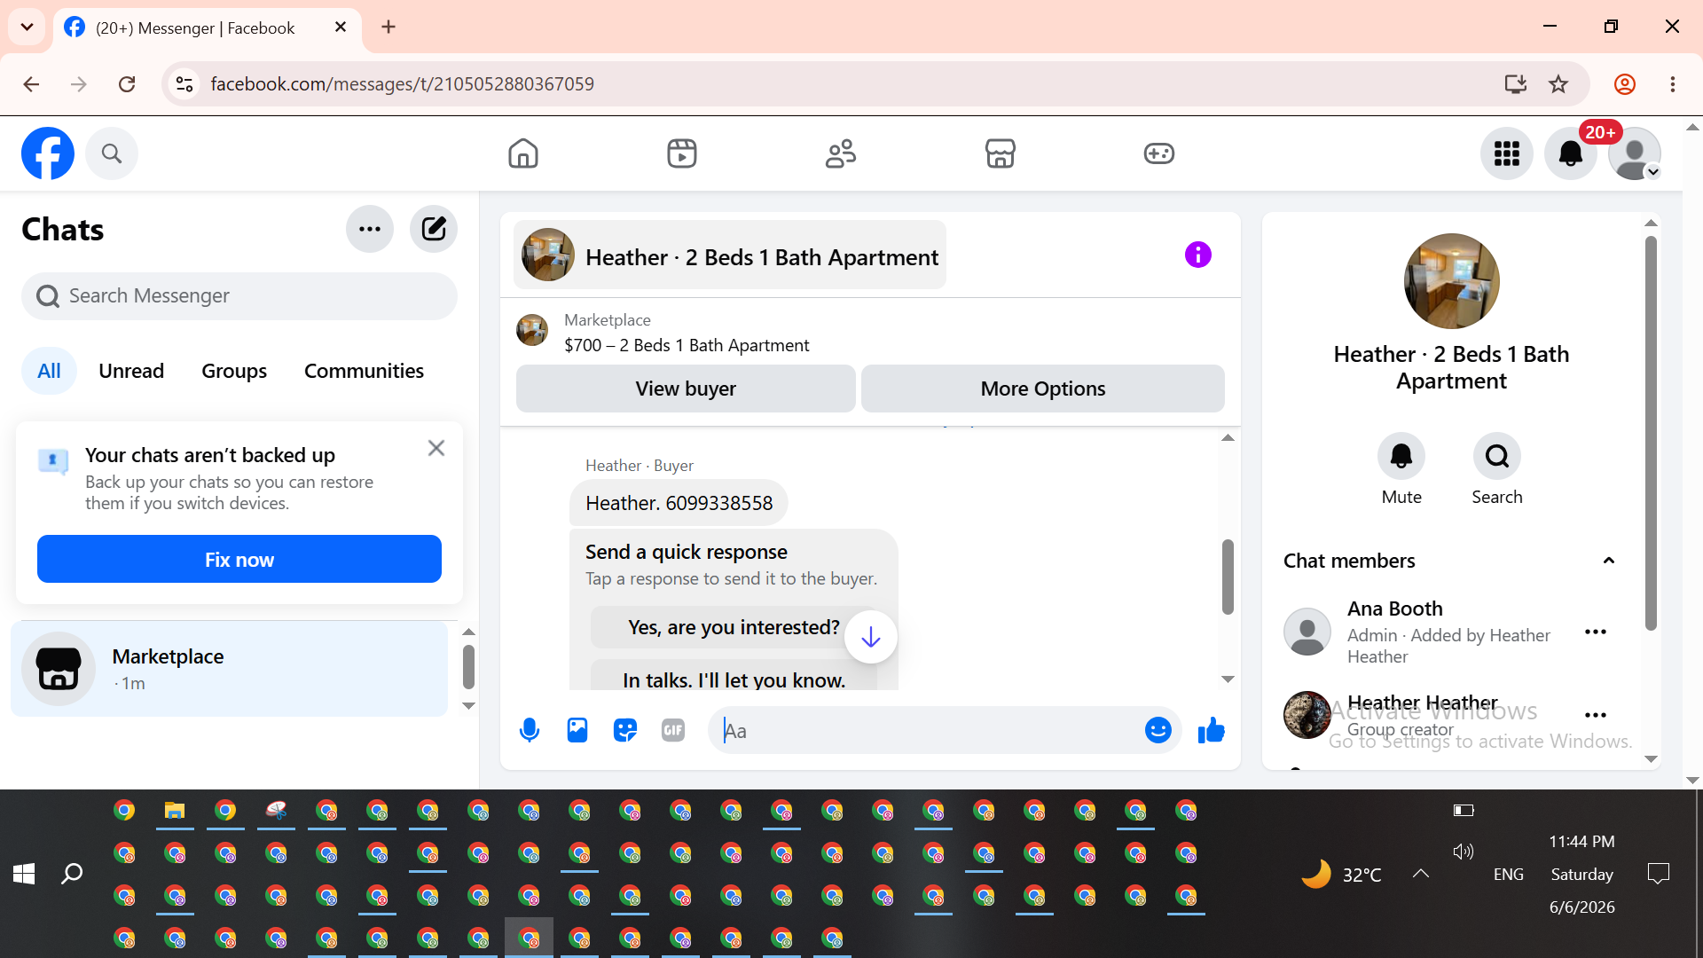The image size is (1703, 958).
Task: Open member options for Heather Heather
Action: (x=1596, y=715)
